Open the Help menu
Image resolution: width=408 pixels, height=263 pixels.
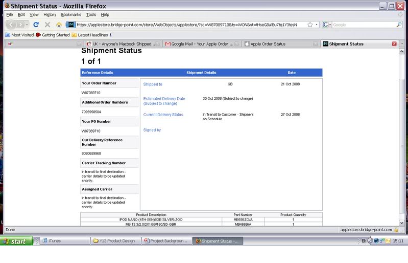[105, 15]
